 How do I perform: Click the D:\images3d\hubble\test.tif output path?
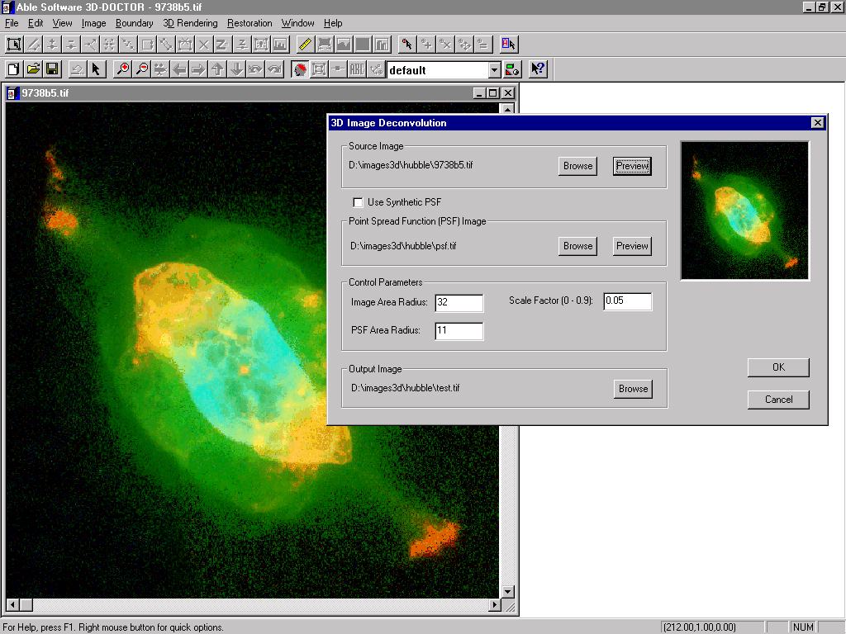coord(405,388)
